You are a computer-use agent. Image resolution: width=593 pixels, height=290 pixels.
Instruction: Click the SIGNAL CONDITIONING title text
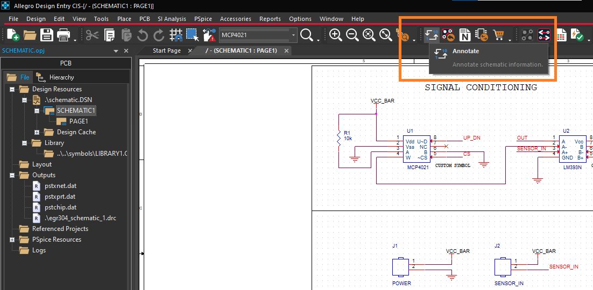click(481, 88)
